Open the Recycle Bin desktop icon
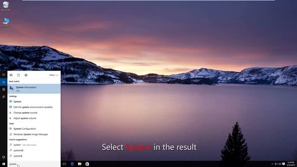The width and height of the screenshot is (297, 167). tap(6, 6)
